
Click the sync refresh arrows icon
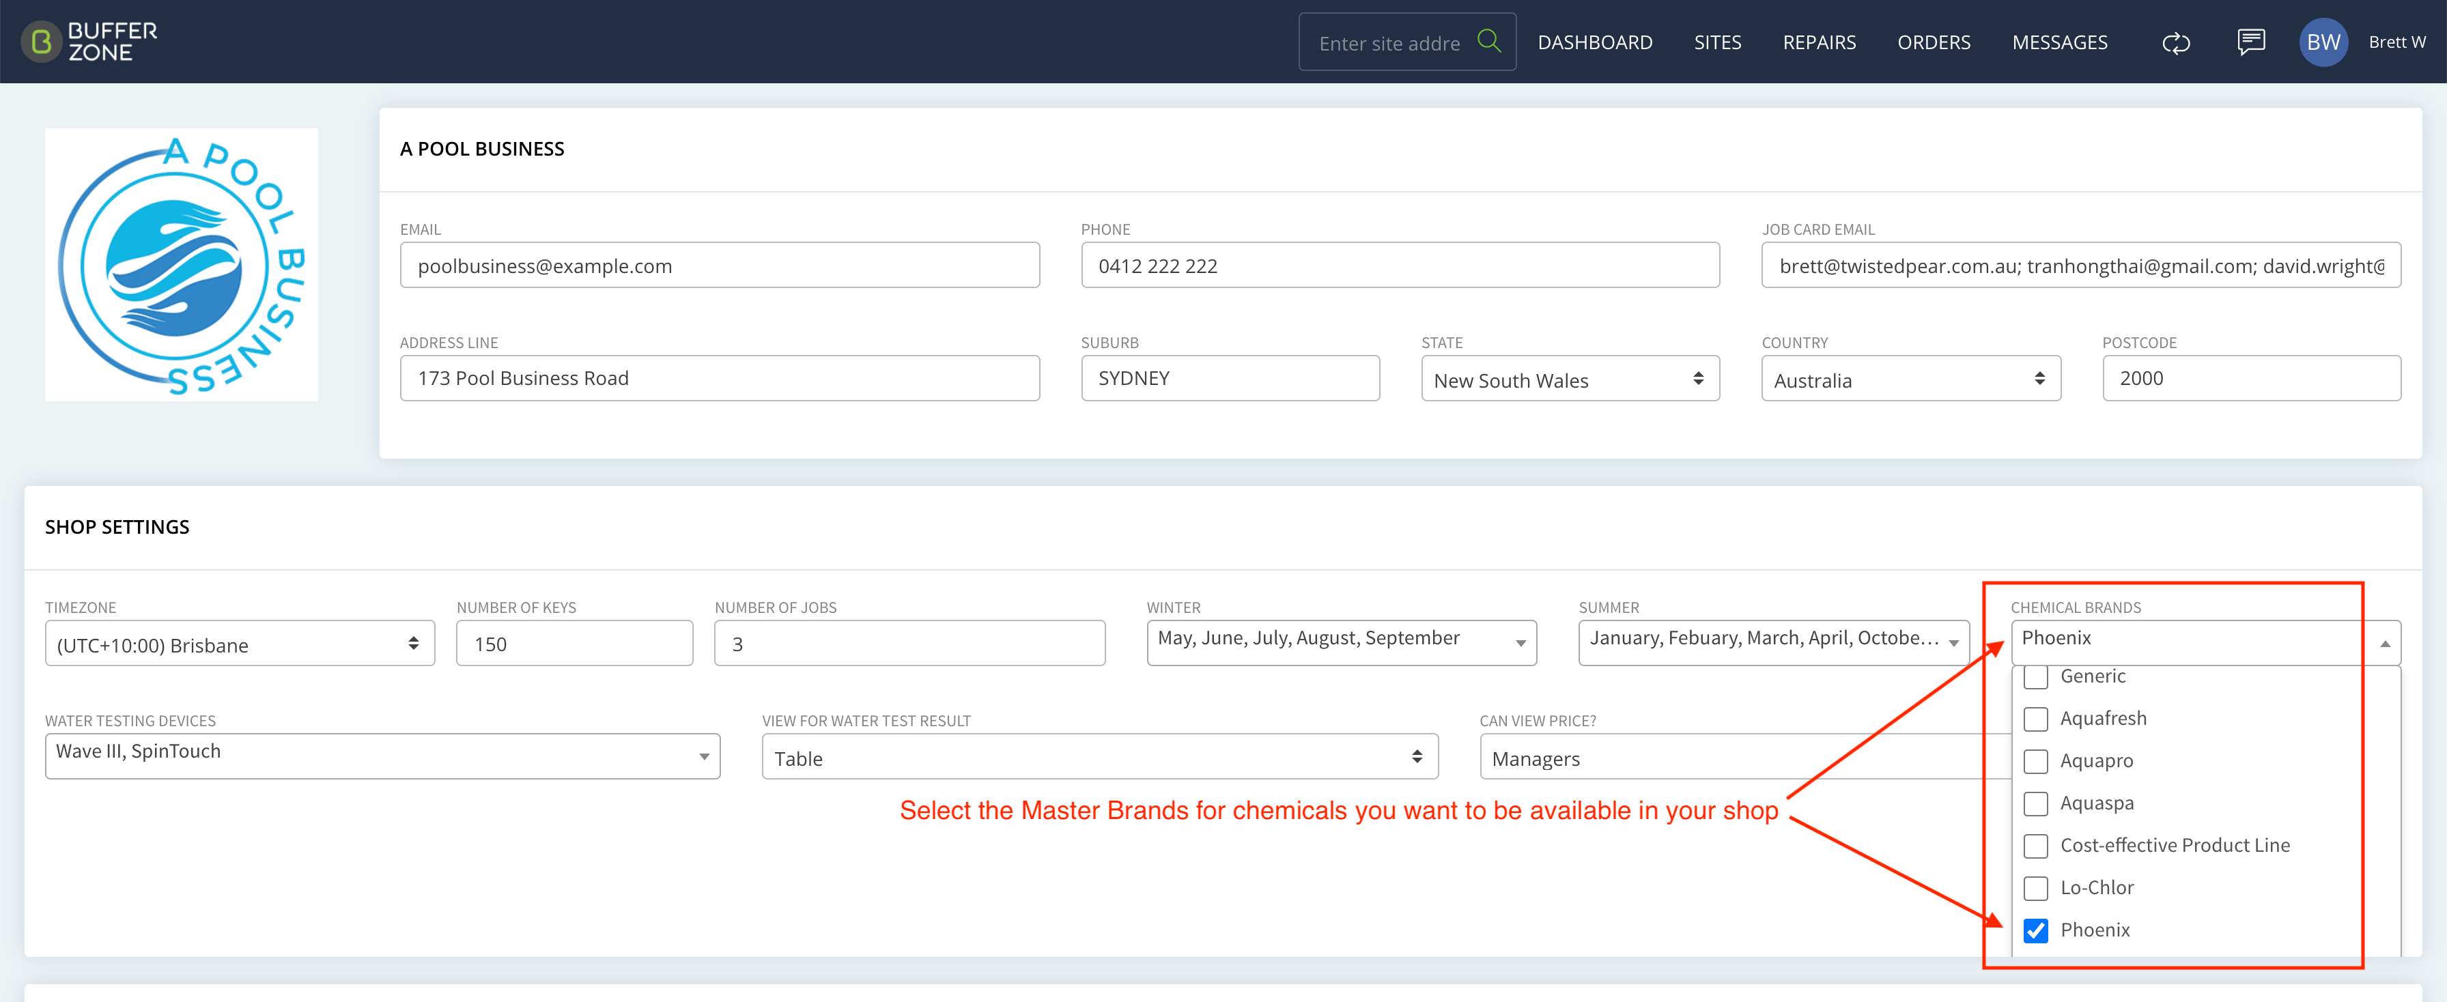(x=2175, y=43)
